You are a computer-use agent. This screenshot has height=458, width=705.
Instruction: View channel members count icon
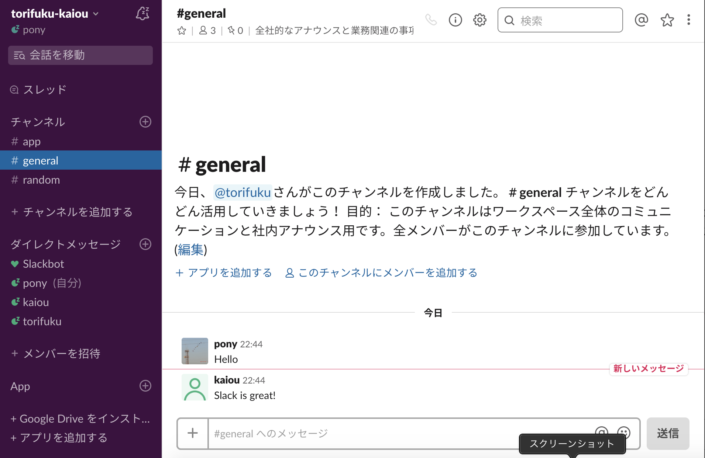click(207, 31)
